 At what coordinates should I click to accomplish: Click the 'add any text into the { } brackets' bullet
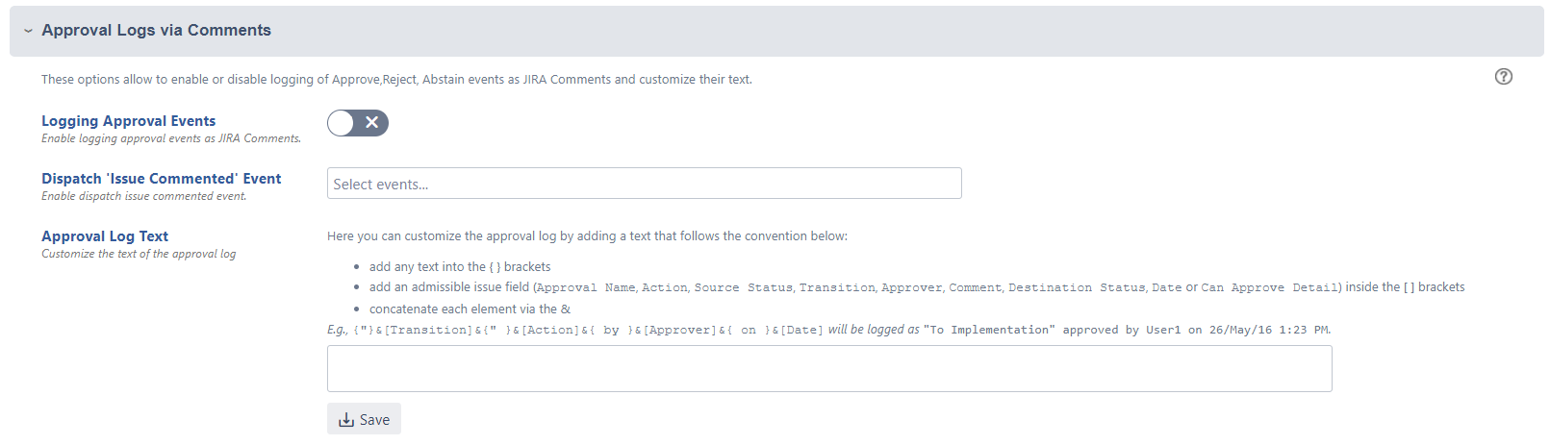[x=459, y=267]
